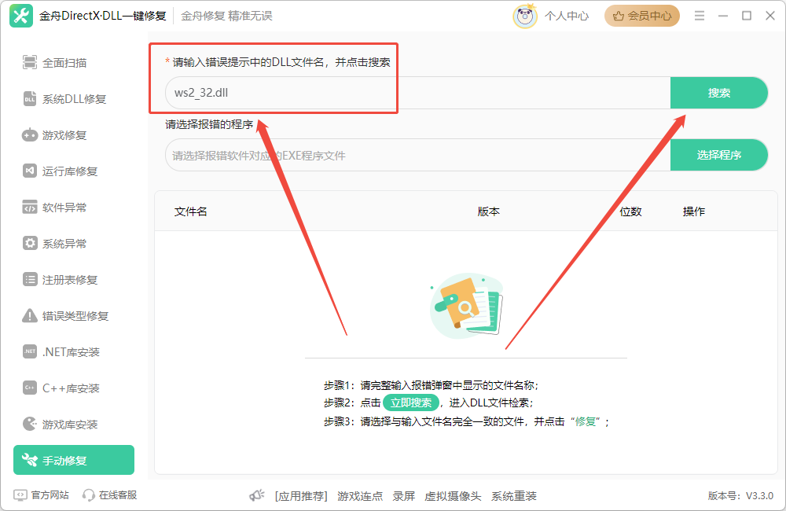
Task: Click the megaphone announcement icon
Action: pyautogui.click(x=257, y=496)
